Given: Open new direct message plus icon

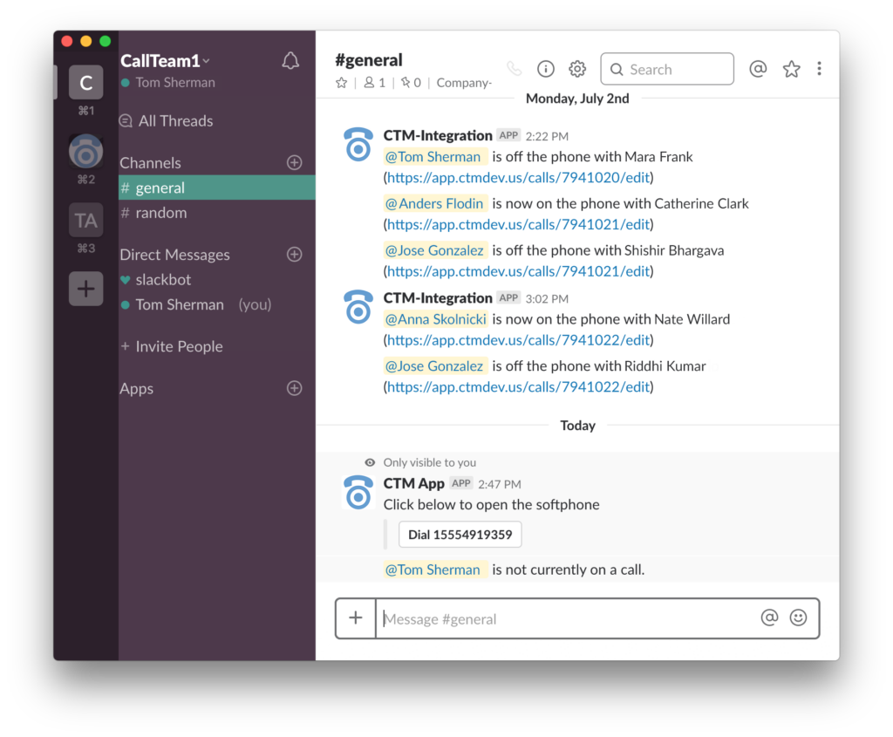Looking at the screenshot, I should (295, 254).
